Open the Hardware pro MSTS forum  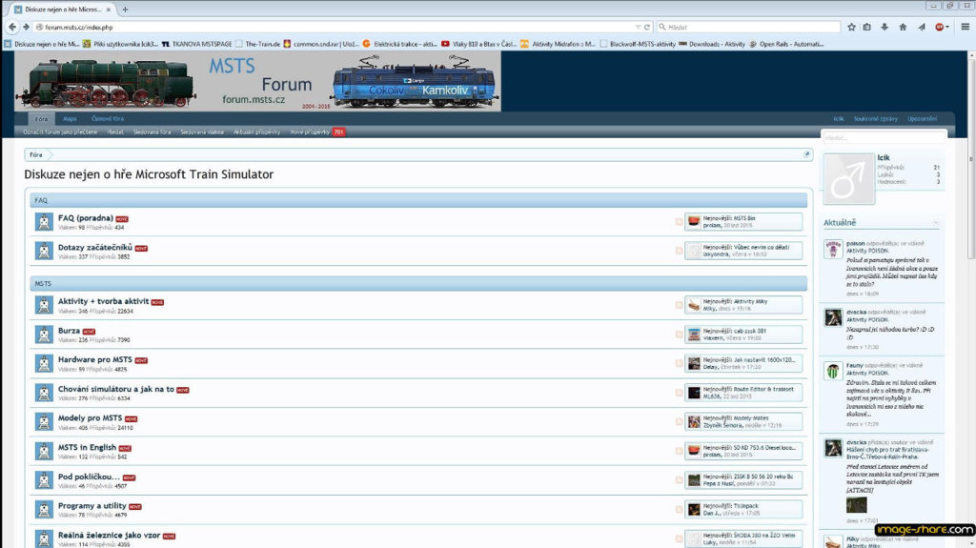94,360
